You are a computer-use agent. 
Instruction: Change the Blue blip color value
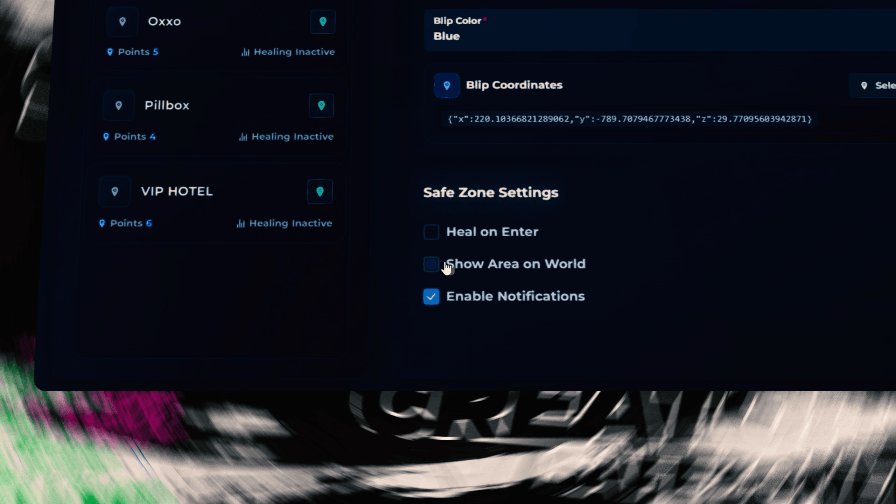click(446, 36)
